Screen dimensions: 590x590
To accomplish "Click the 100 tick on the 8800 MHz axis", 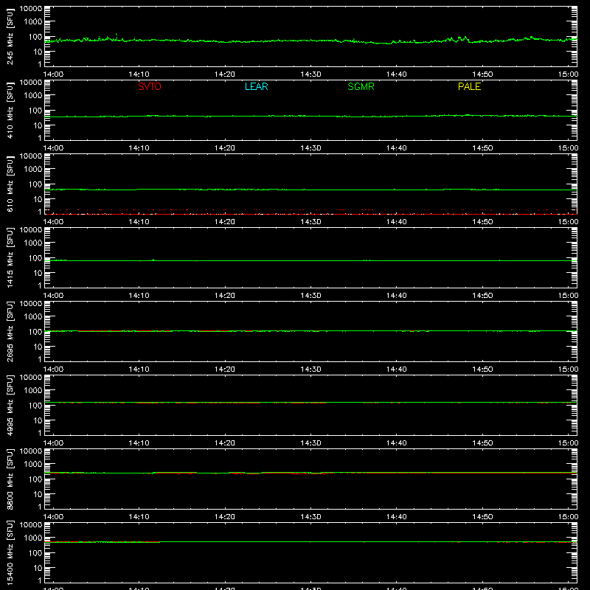I will point(35,479).
